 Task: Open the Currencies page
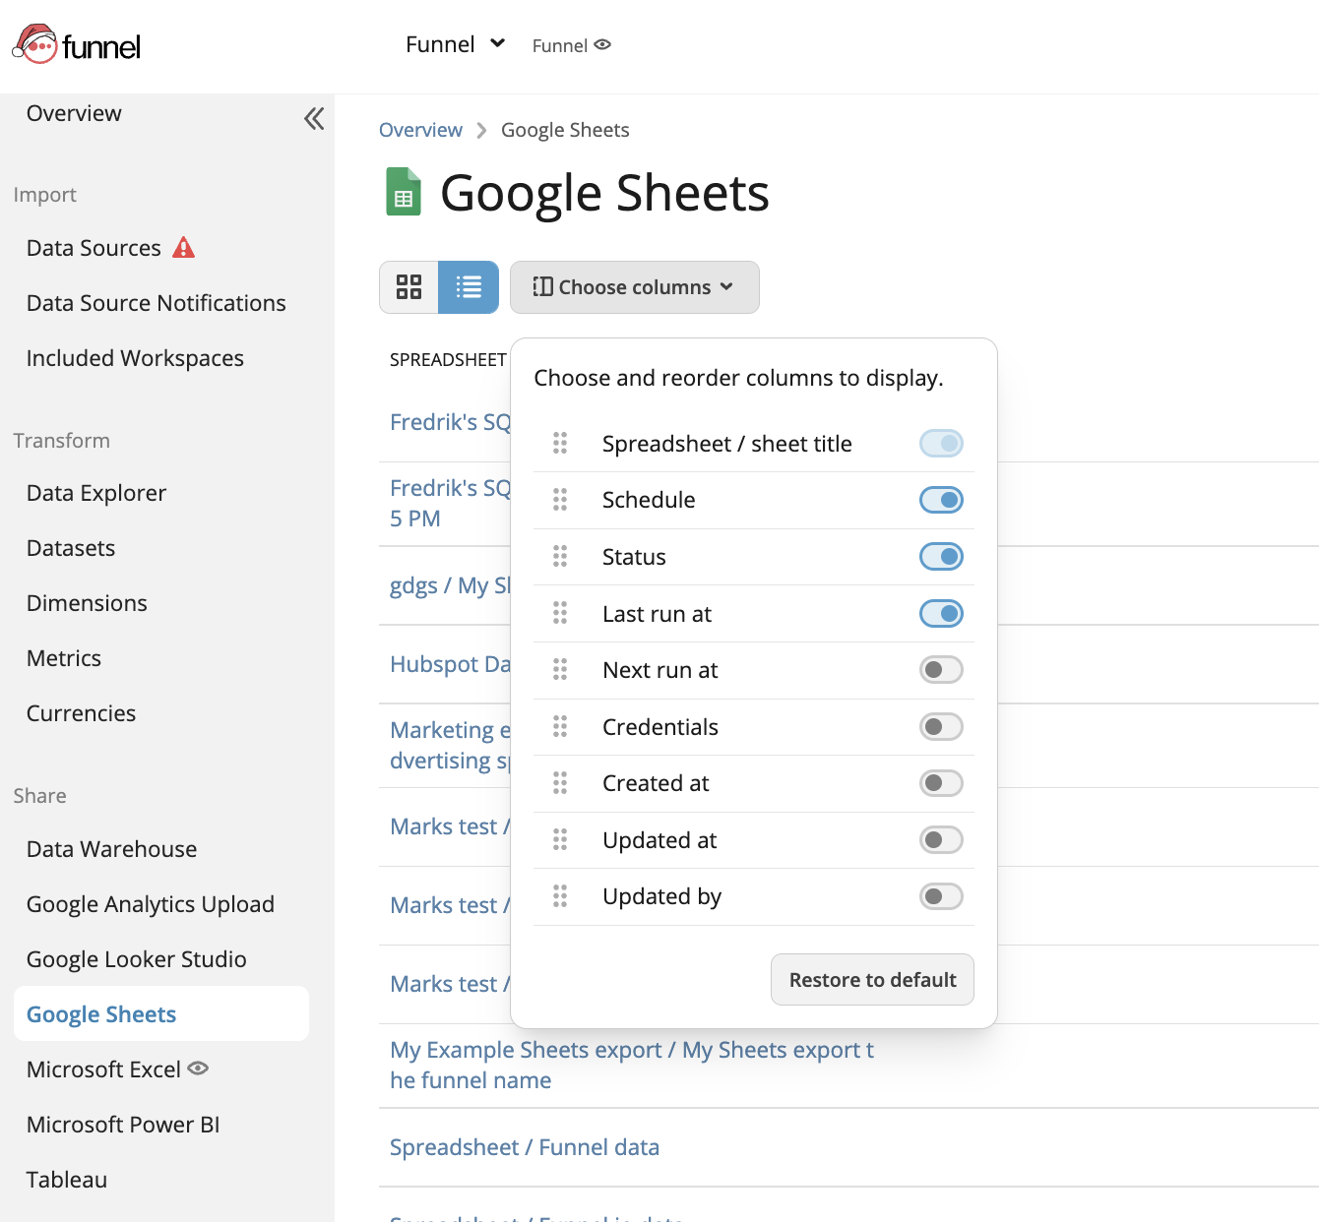[x=81, y=713]
